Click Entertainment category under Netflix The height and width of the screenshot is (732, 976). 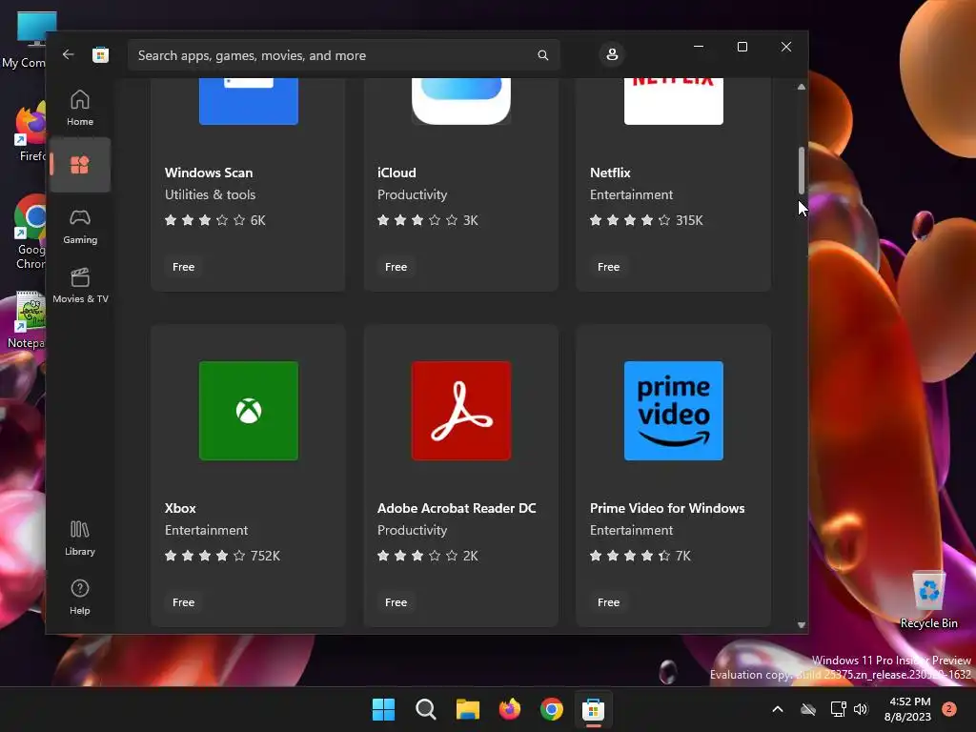coord(631,194)
